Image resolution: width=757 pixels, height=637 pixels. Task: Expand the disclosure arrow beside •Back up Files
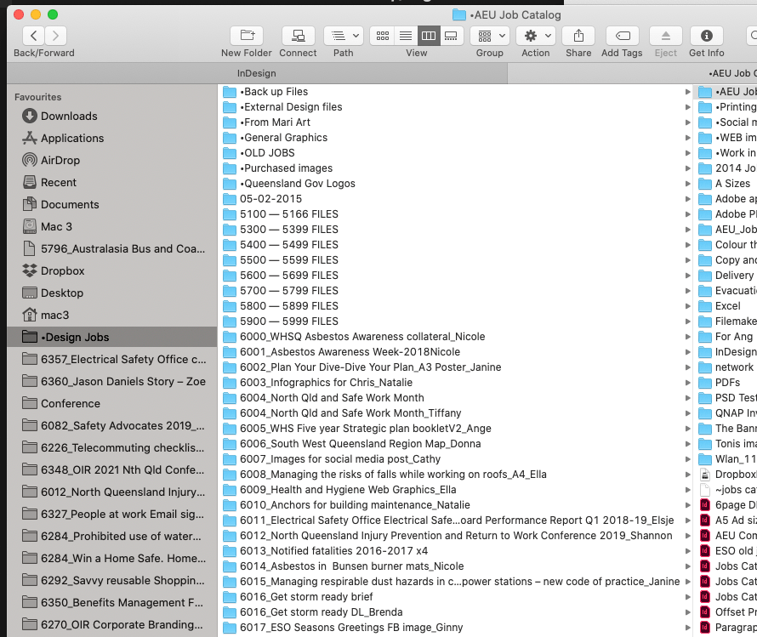point(687,91)
